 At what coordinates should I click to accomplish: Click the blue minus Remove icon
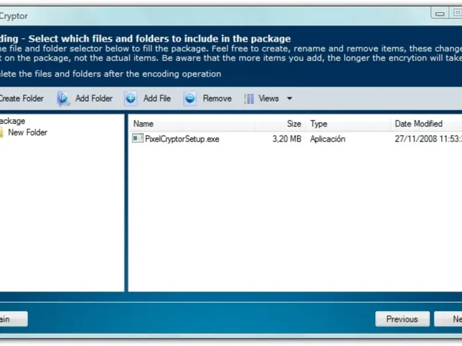point(190,98)
